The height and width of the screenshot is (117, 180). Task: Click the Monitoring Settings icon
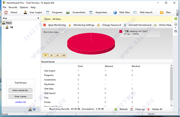(x=70, y=25)
